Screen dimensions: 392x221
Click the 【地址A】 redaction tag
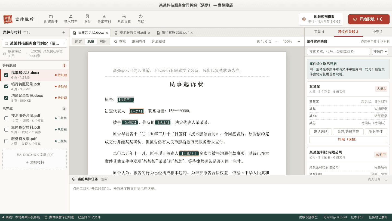(x=163, y=122)
